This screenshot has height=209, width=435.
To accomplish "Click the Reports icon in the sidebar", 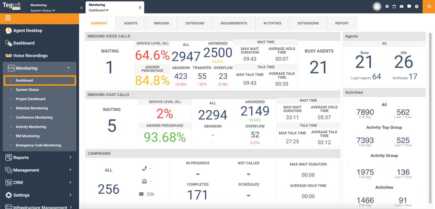I will point(9,157).
